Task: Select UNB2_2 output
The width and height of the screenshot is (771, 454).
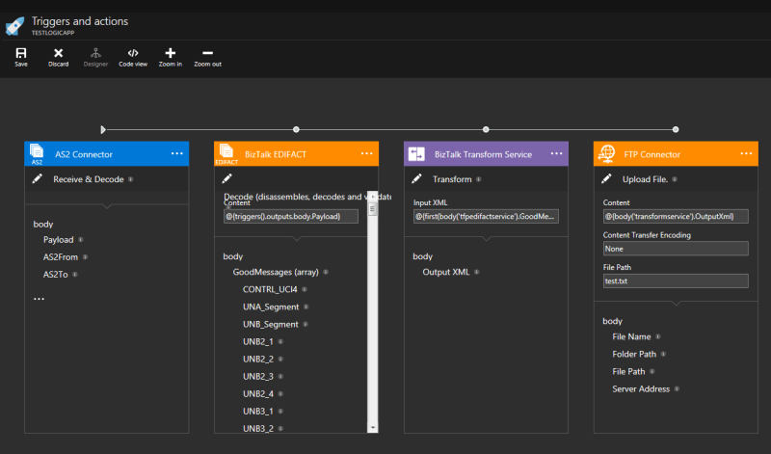Action: 258,360
